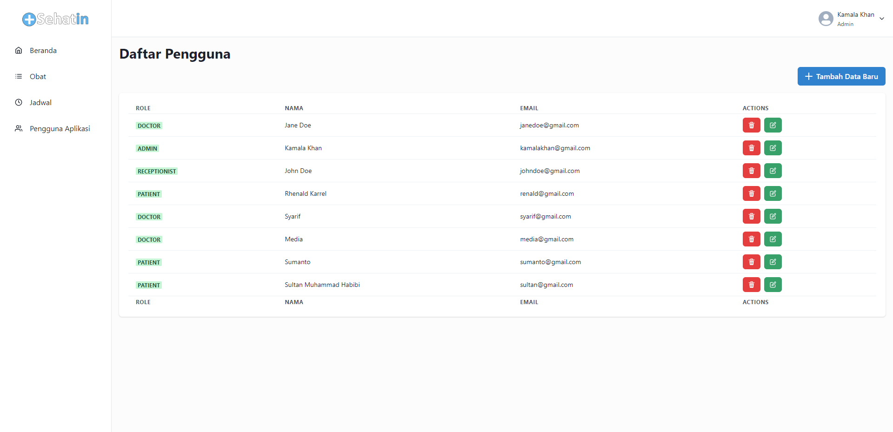Image resolution: width=893 pixels, height=432 pixels.
Task: Delete John Doe user row
Action: tap(751, 171)
